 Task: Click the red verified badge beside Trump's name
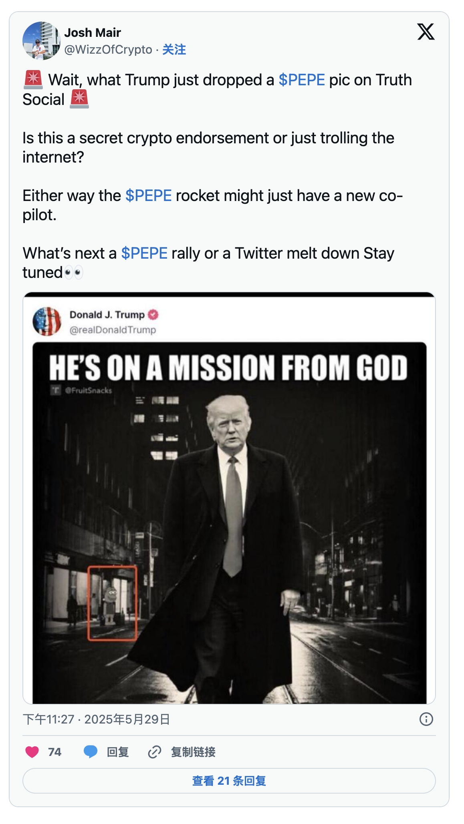click(153, 315)
